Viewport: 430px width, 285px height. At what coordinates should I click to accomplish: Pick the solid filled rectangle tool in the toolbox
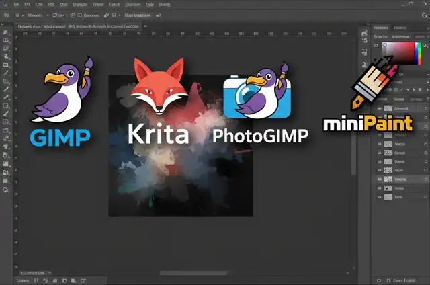(6, 164)
